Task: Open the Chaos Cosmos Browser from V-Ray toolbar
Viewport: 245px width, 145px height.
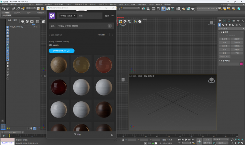Action: click(x=120, y=21)
